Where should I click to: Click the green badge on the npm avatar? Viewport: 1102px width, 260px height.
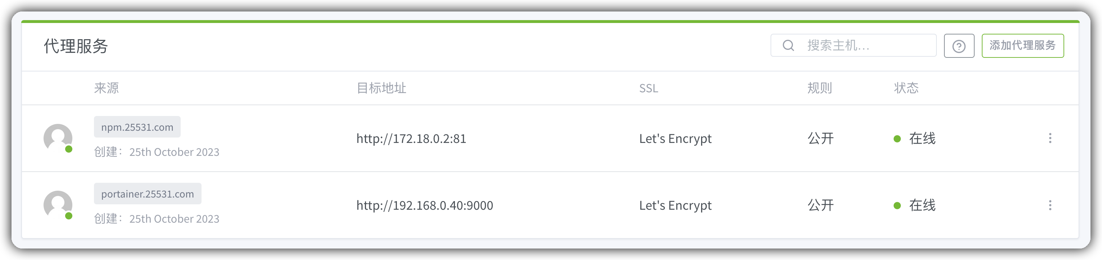tap(68, 149)
